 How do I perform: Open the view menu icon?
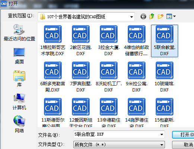169,16
